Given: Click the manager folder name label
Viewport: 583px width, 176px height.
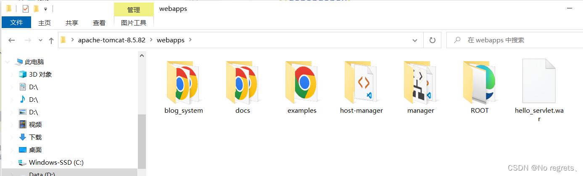Looking at the screenshot, I should click(x=421, y=111).
